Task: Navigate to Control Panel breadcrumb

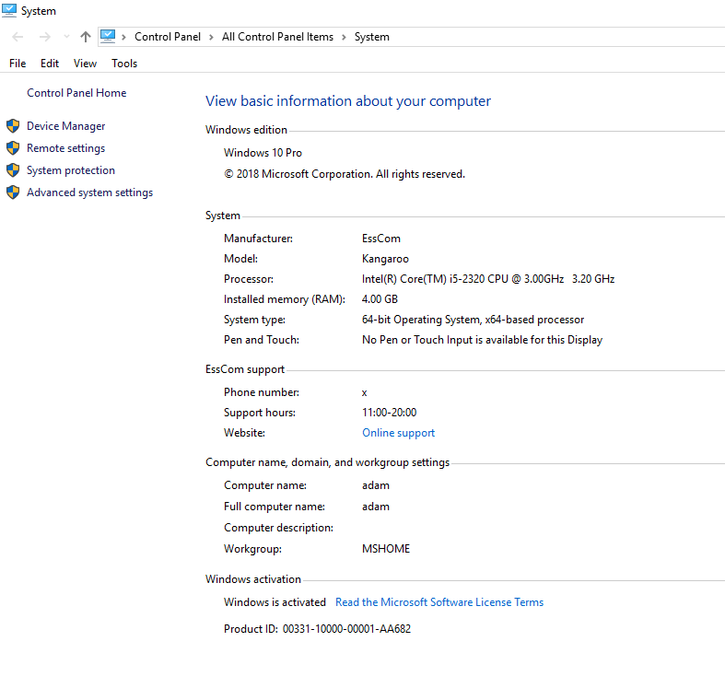Action: (x=168, y=37)
